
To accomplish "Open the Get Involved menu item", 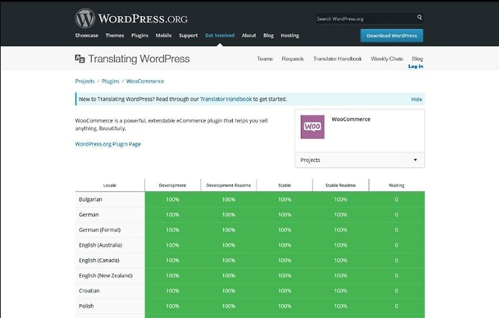I will click(220, 35).
